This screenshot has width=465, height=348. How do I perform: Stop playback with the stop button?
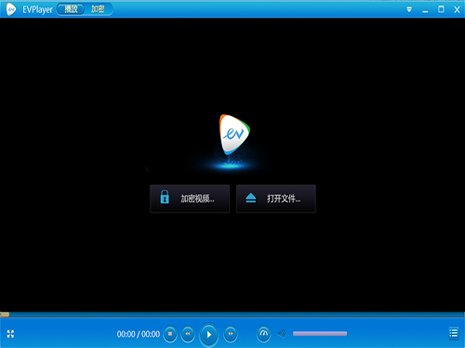(170, 334)
